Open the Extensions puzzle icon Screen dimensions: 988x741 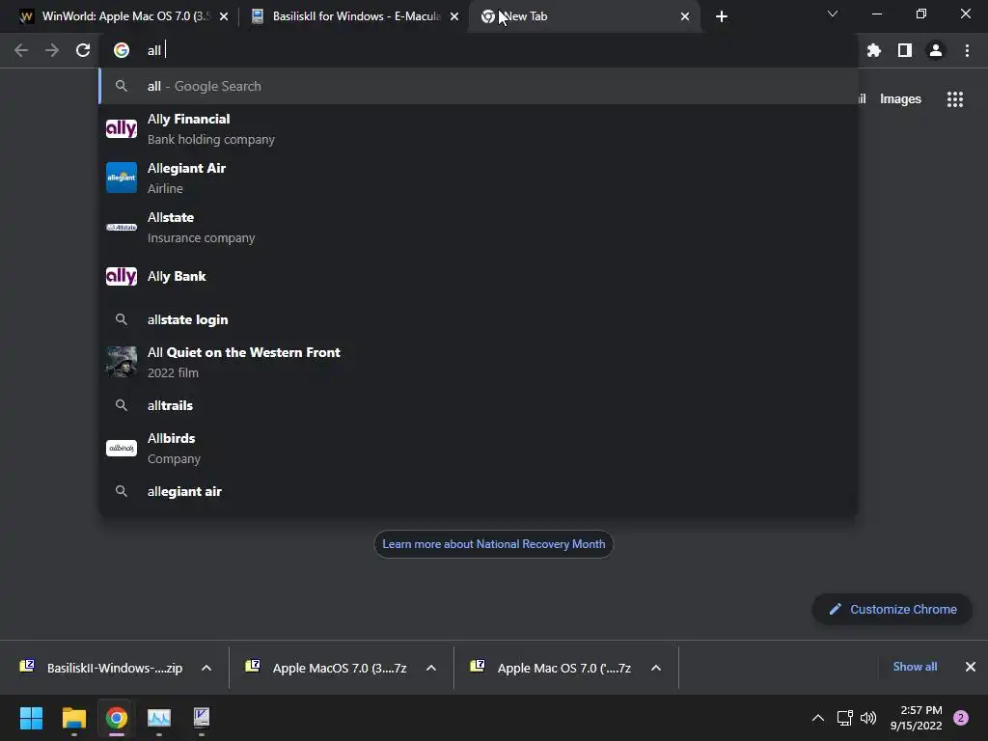[x=873, y=50]
